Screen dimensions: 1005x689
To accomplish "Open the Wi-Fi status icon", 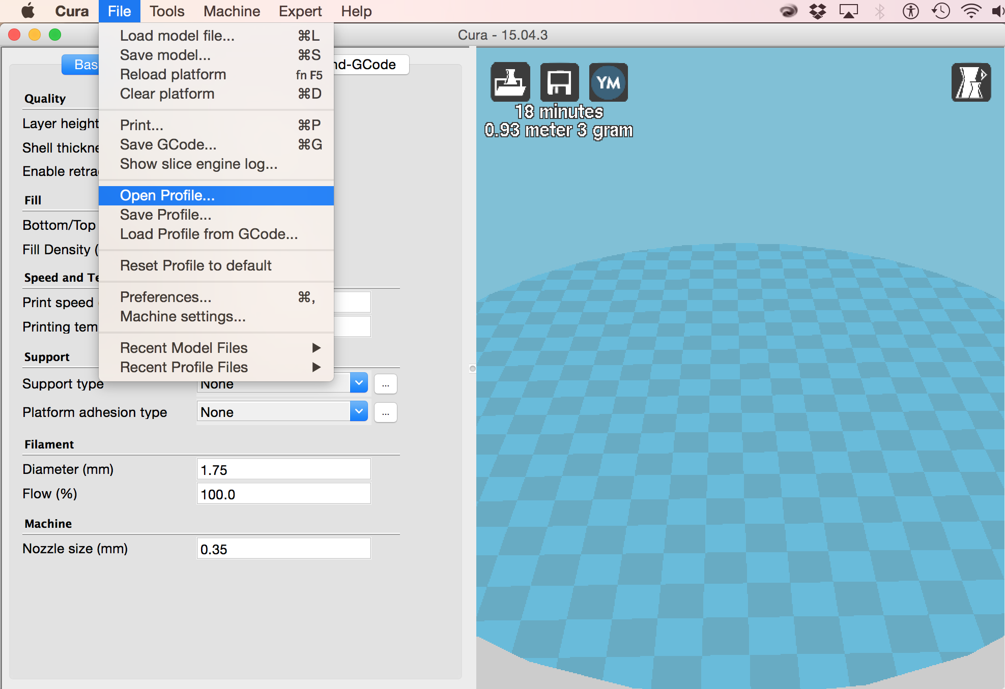I will coord(971,11).
